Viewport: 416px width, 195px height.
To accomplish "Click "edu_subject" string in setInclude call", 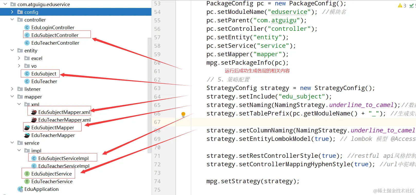I will tap(302, 96).
